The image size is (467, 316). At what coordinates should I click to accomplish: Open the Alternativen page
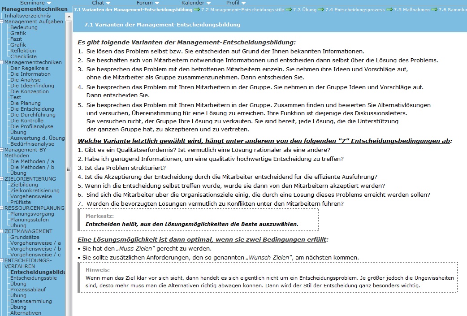[26, 313]
